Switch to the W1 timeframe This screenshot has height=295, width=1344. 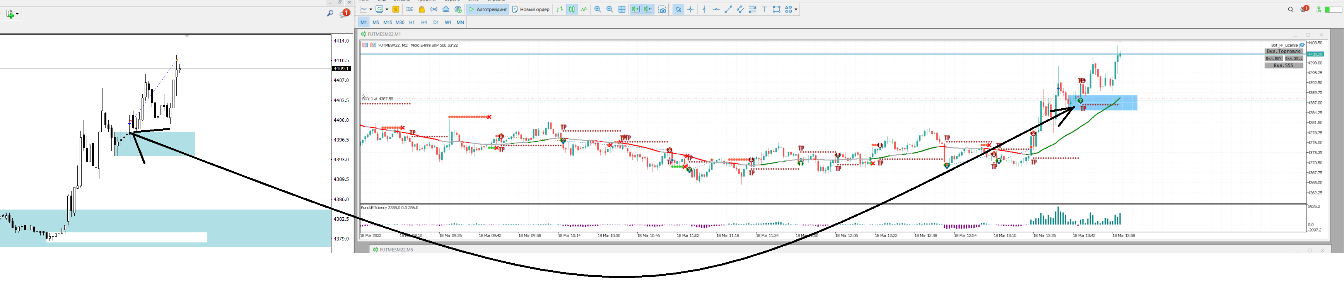click(447, 22)
